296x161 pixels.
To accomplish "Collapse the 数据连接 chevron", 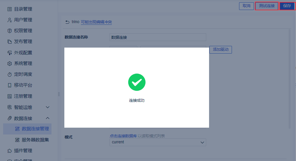I will coord(47,118).
